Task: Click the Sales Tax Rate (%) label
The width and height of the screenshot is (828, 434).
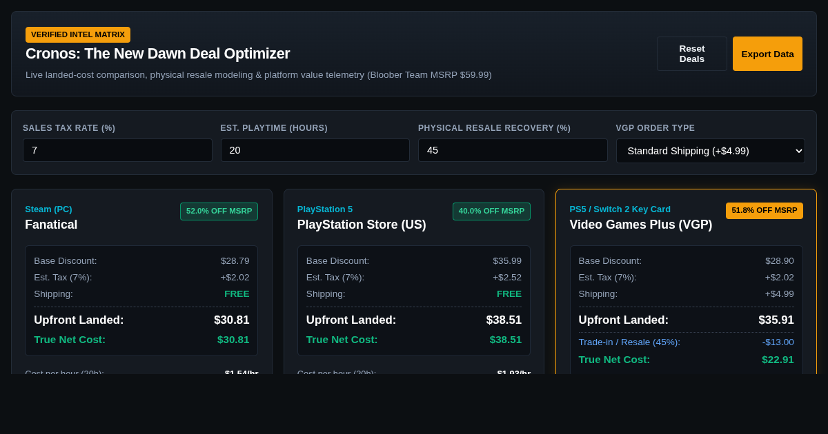Action: click(69, 128)
